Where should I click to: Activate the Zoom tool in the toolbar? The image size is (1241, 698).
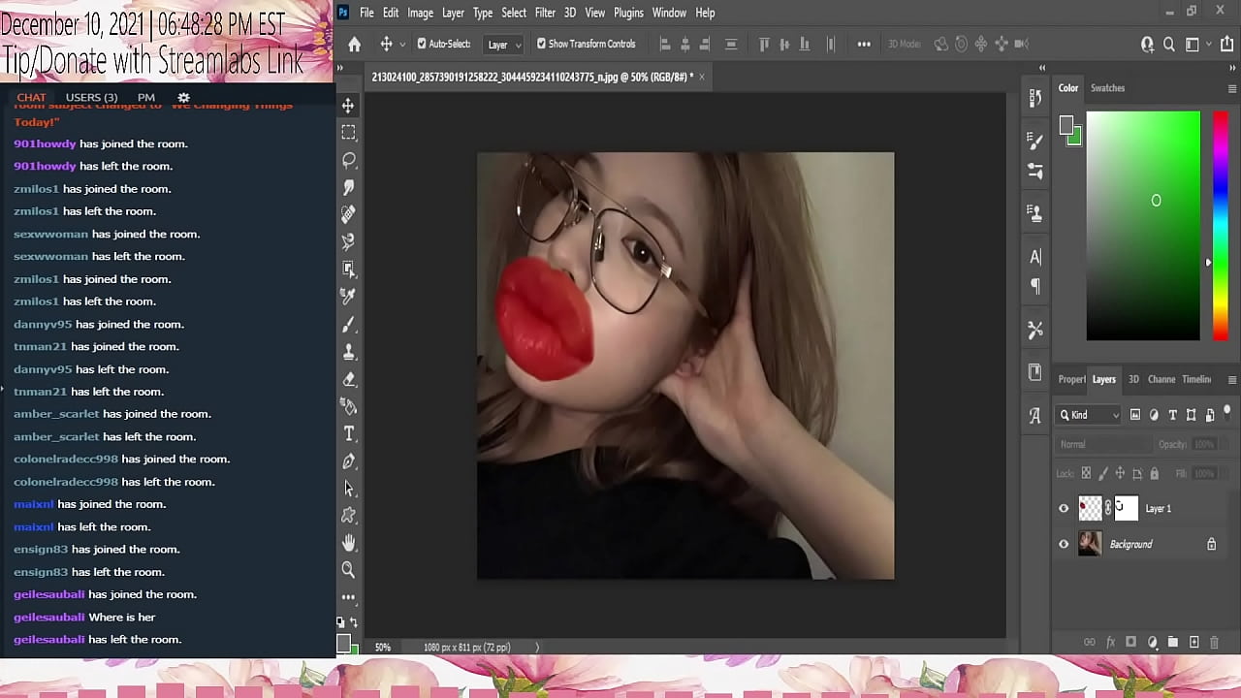(349, 570)
